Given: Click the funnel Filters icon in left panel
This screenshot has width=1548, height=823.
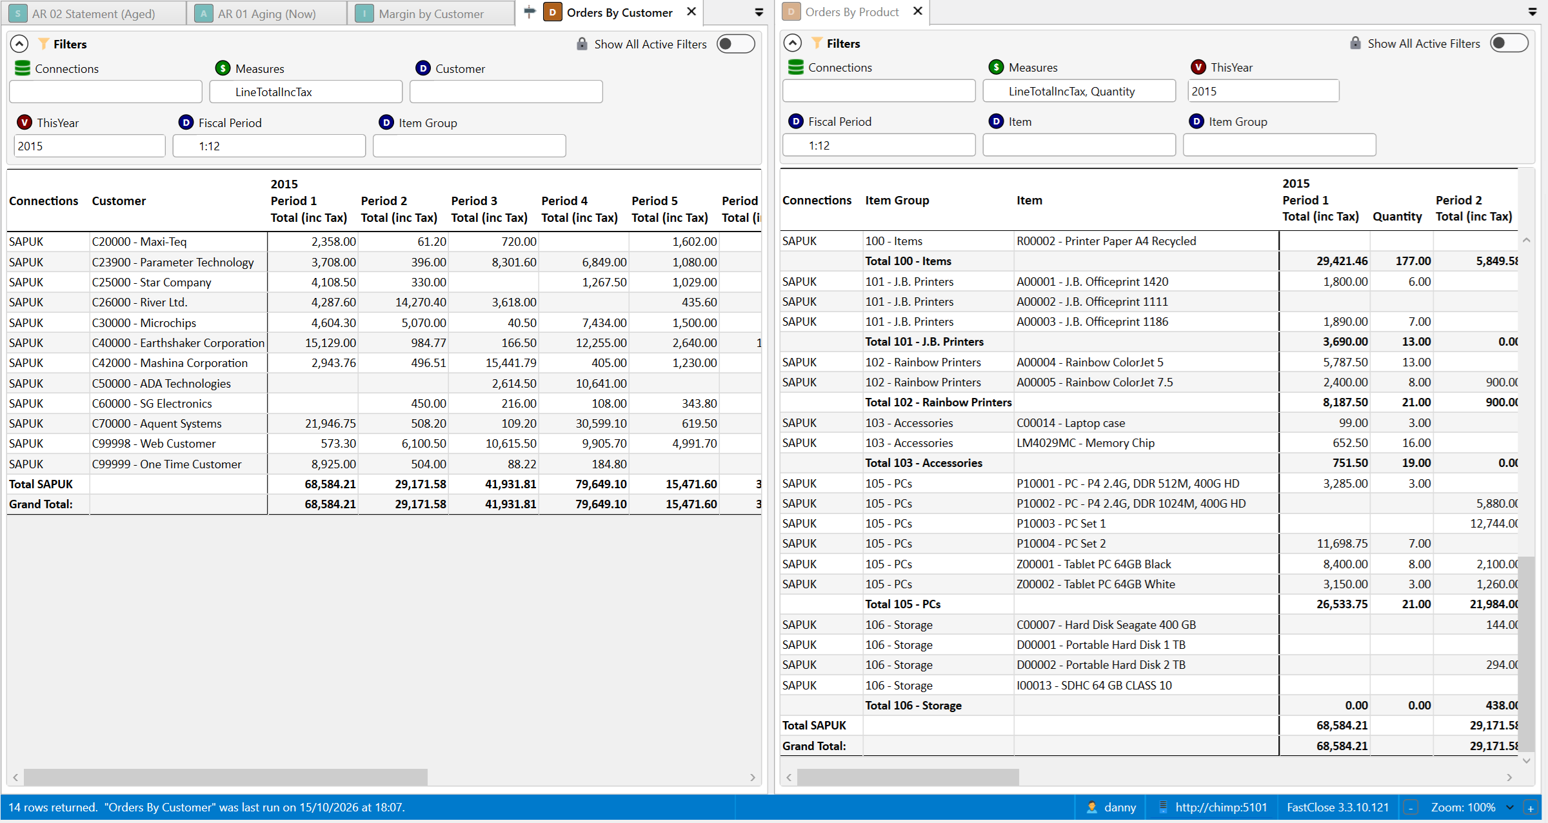Looking at the screenshot, I should coord(44,43).
